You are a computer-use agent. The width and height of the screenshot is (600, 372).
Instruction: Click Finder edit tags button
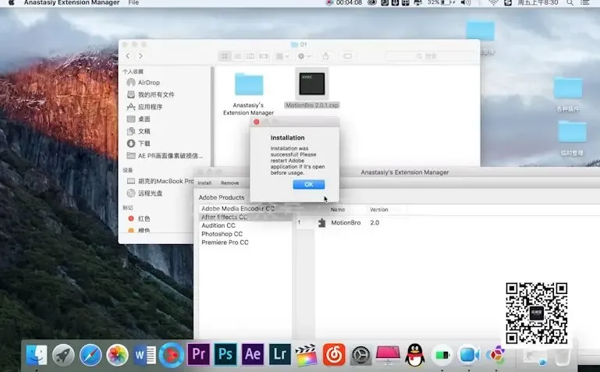(347, 56)
